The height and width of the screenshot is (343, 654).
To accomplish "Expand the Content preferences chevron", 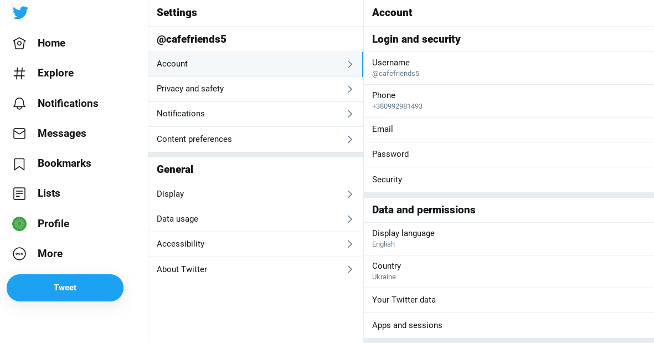I will tap(349, 140).
